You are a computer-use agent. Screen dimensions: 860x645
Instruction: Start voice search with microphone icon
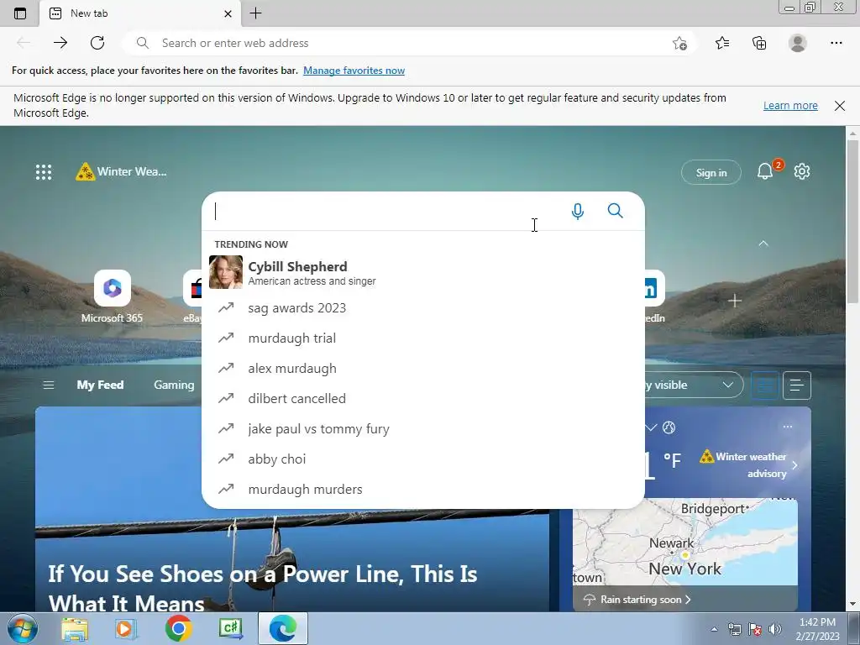click(578, 211)
